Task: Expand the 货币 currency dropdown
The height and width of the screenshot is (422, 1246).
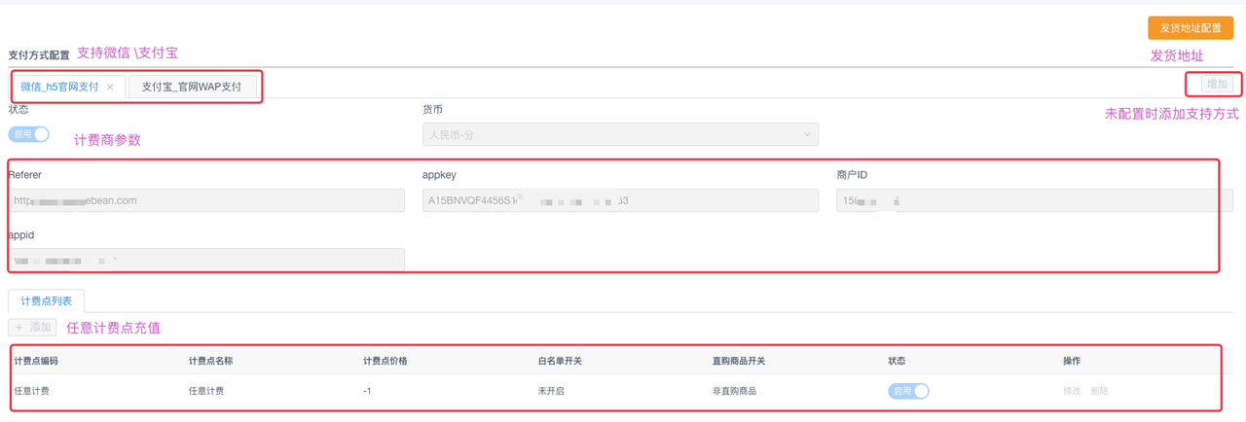Action: pos(620,134)
